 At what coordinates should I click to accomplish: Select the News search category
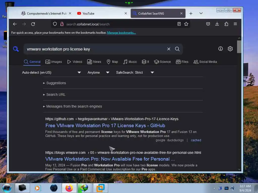[94, 62]
